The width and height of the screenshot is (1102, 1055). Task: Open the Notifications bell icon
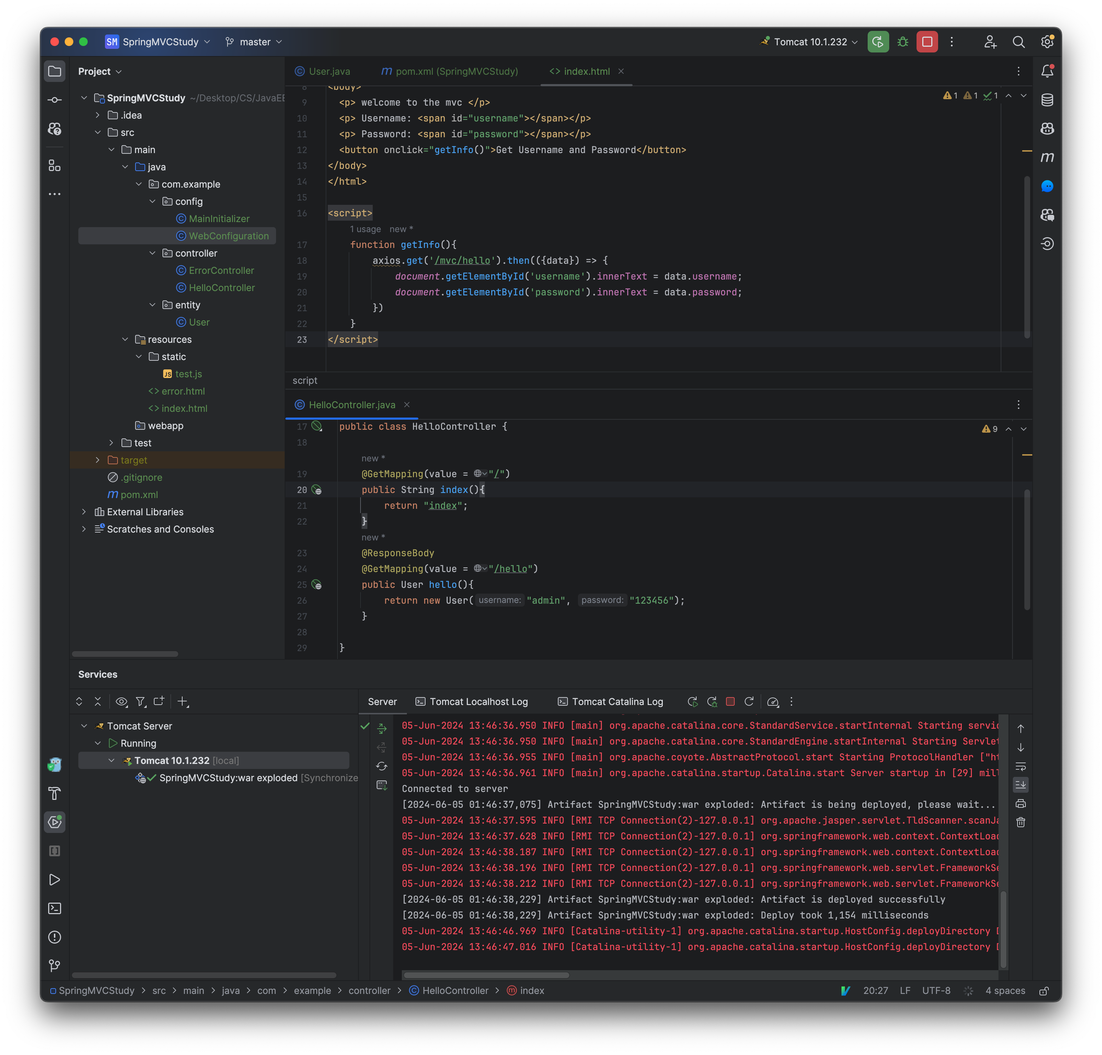coord(1047,71)
